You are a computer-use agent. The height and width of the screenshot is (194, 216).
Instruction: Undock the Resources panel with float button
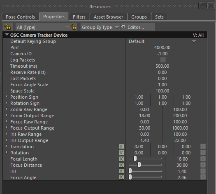[x=202, y=6]
